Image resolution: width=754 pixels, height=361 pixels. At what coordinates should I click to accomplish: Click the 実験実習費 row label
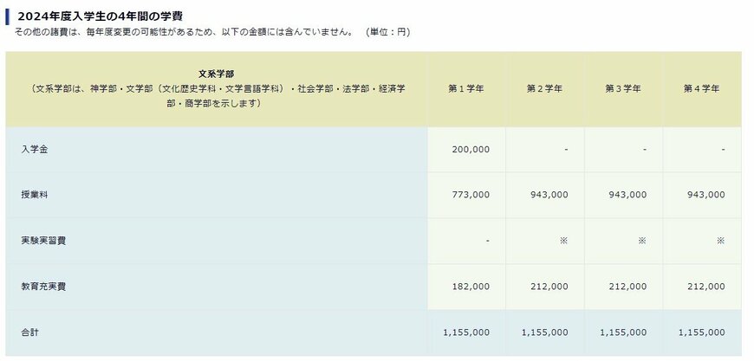coord(43,241)
